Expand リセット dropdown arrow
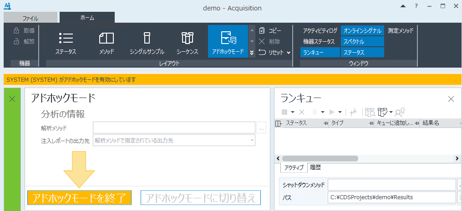 coord(289,53)
